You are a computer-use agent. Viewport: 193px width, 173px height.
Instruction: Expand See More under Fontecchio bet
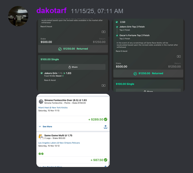(x=45, y=127)
